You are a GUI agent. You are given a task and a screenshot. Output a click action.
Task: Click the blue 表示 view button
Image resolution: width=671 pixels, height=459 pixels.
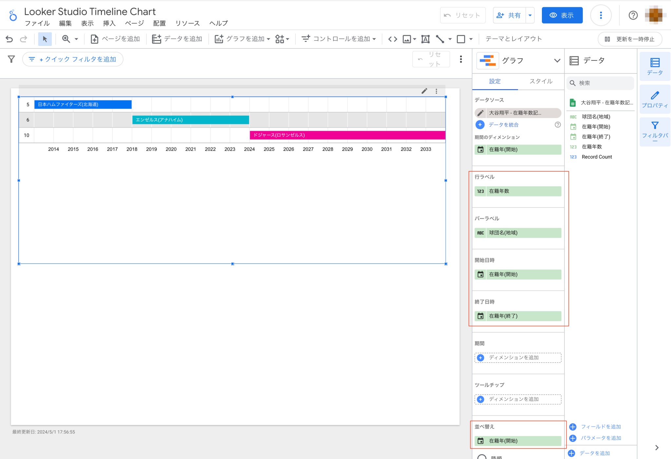(562, 15)
